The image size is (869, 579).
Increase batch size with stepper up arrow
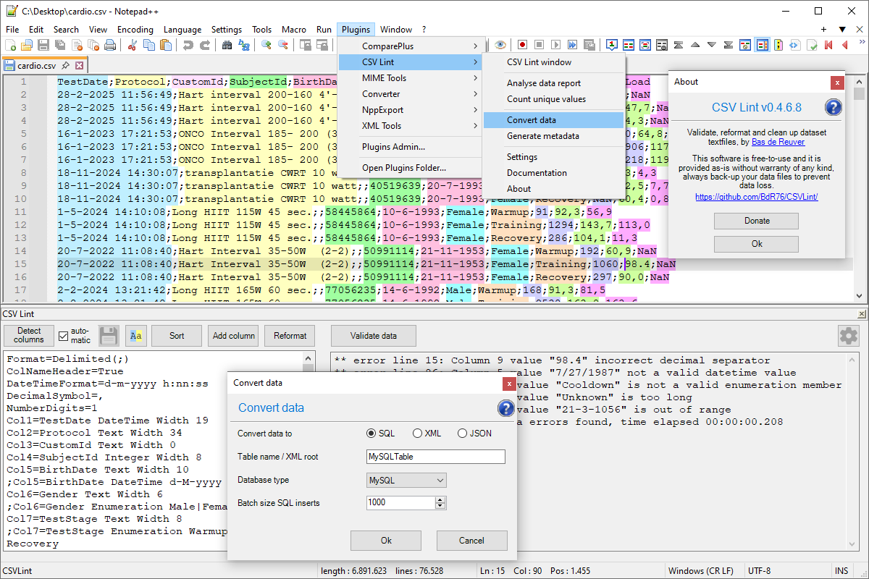tap(442, 499)
